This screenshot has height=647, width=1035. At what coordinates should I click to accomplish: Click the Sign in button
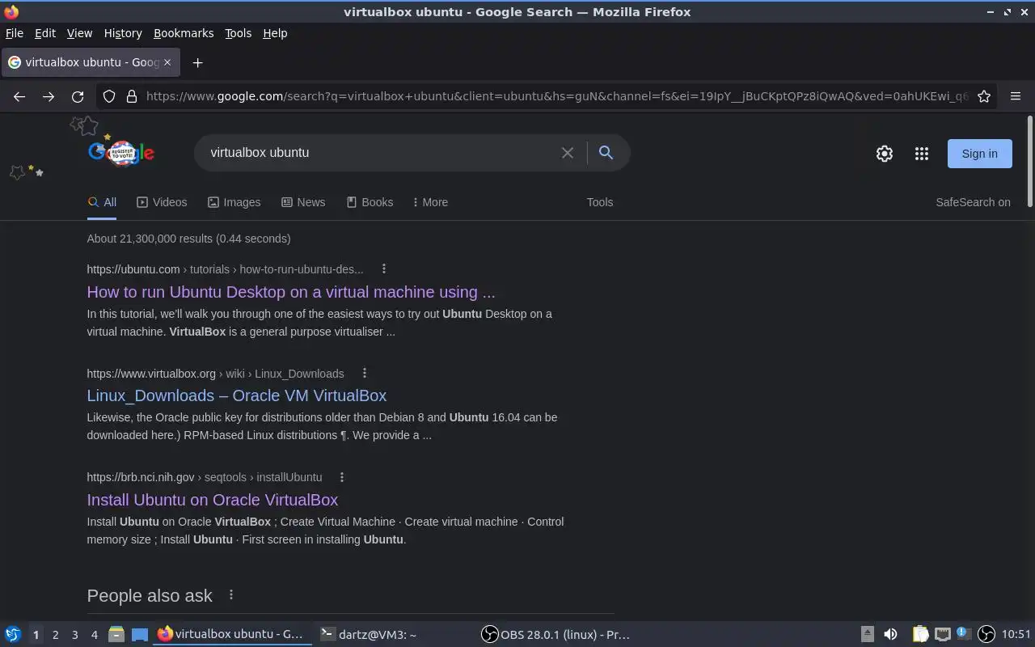tap(979, 154)
